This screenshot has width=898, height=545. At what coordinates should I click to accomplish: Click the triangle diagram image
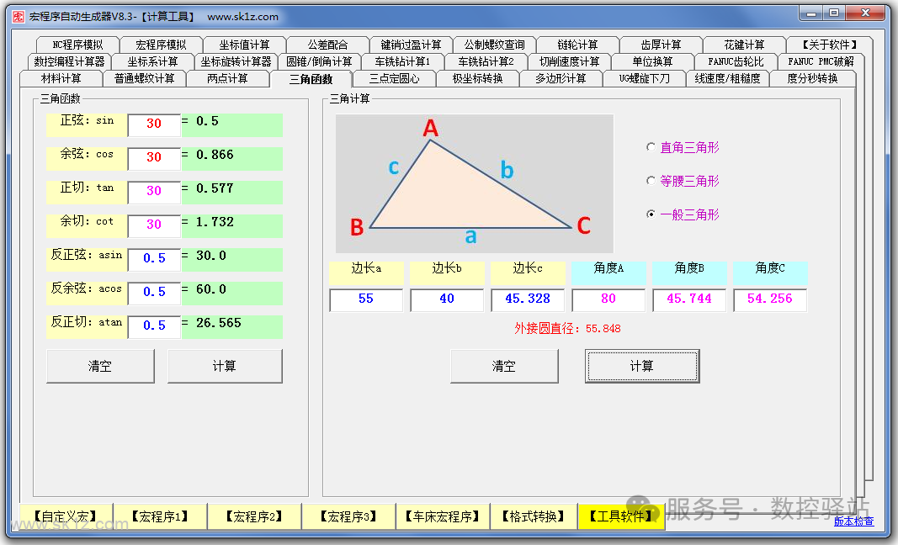coord(474,183)
